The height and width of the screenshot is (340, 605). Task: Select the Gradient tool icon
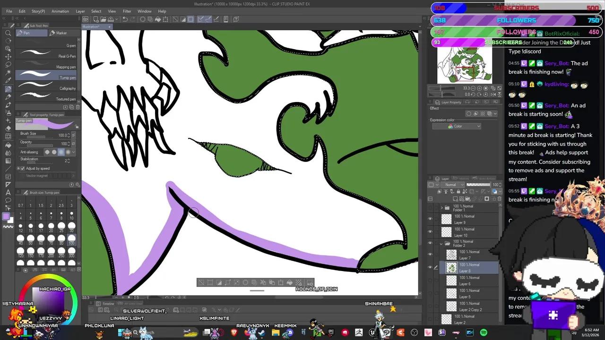[8, 160]
